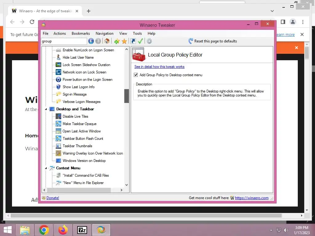Toggle Chrome side panel icon

pyautogui.click(x=283, y=22)
